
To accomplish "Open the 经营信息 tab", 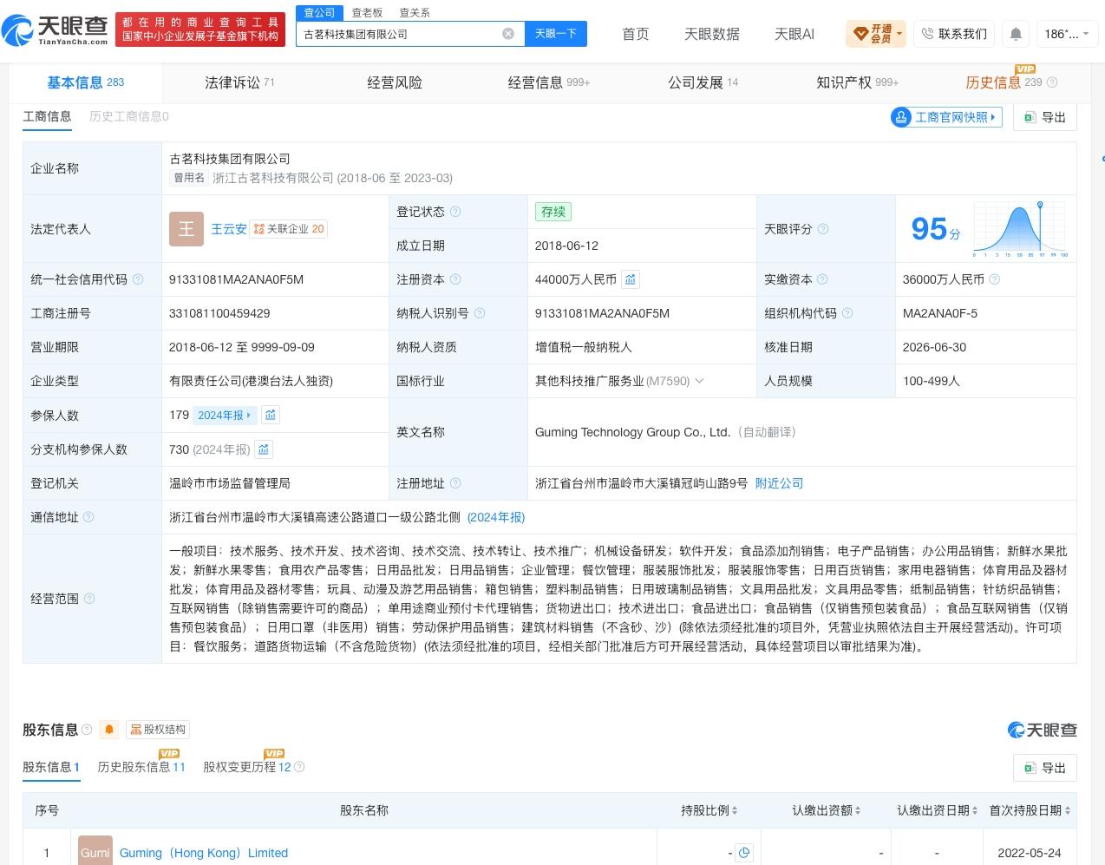I will tap(549, 82).
